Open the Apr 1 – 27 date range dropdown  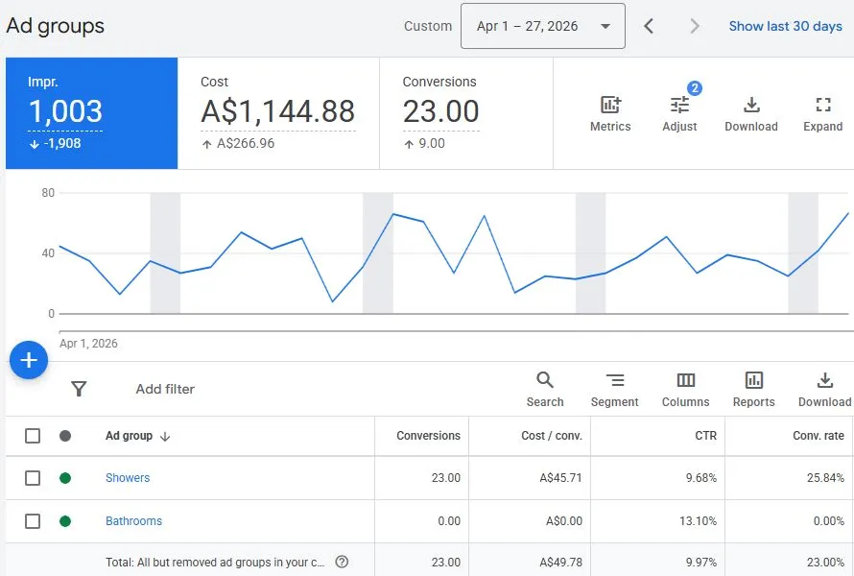[542, 26]
